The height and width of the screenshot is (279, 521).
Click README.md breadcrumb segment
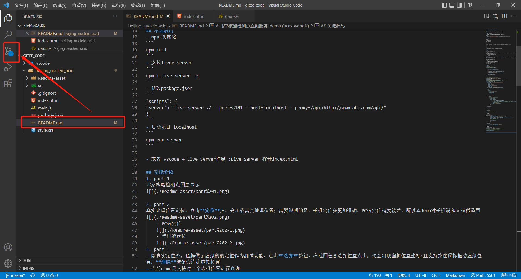coord(191,26)
